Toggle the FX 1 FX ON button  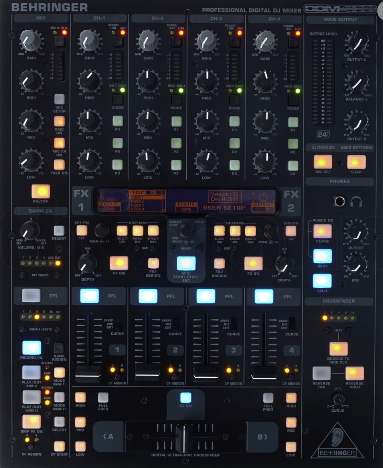(119, 263)
